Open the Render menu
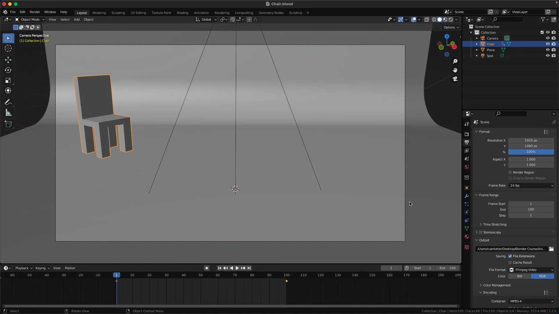Viewport: 559px width, 314px height. tap(35, 12)
